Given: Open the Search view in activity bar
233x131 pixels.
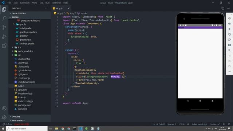Looking at the screenshot, I should point(4,19).
